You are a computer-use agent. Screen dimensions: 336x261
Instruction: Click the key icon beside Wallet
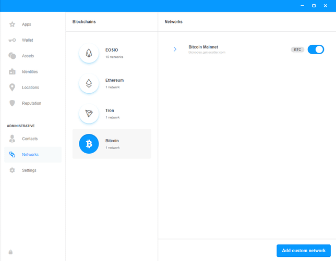coord(12,40)
